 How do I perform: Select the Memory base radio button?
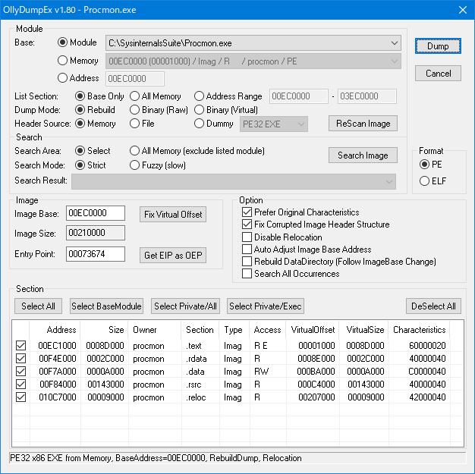[x=62, y=61]
